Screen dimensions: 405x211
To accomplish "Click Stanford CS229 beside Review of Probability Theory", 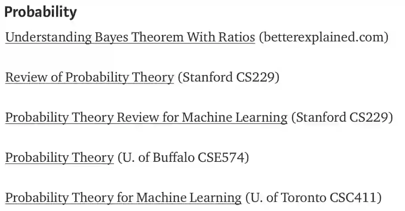I will coord(228,77).
